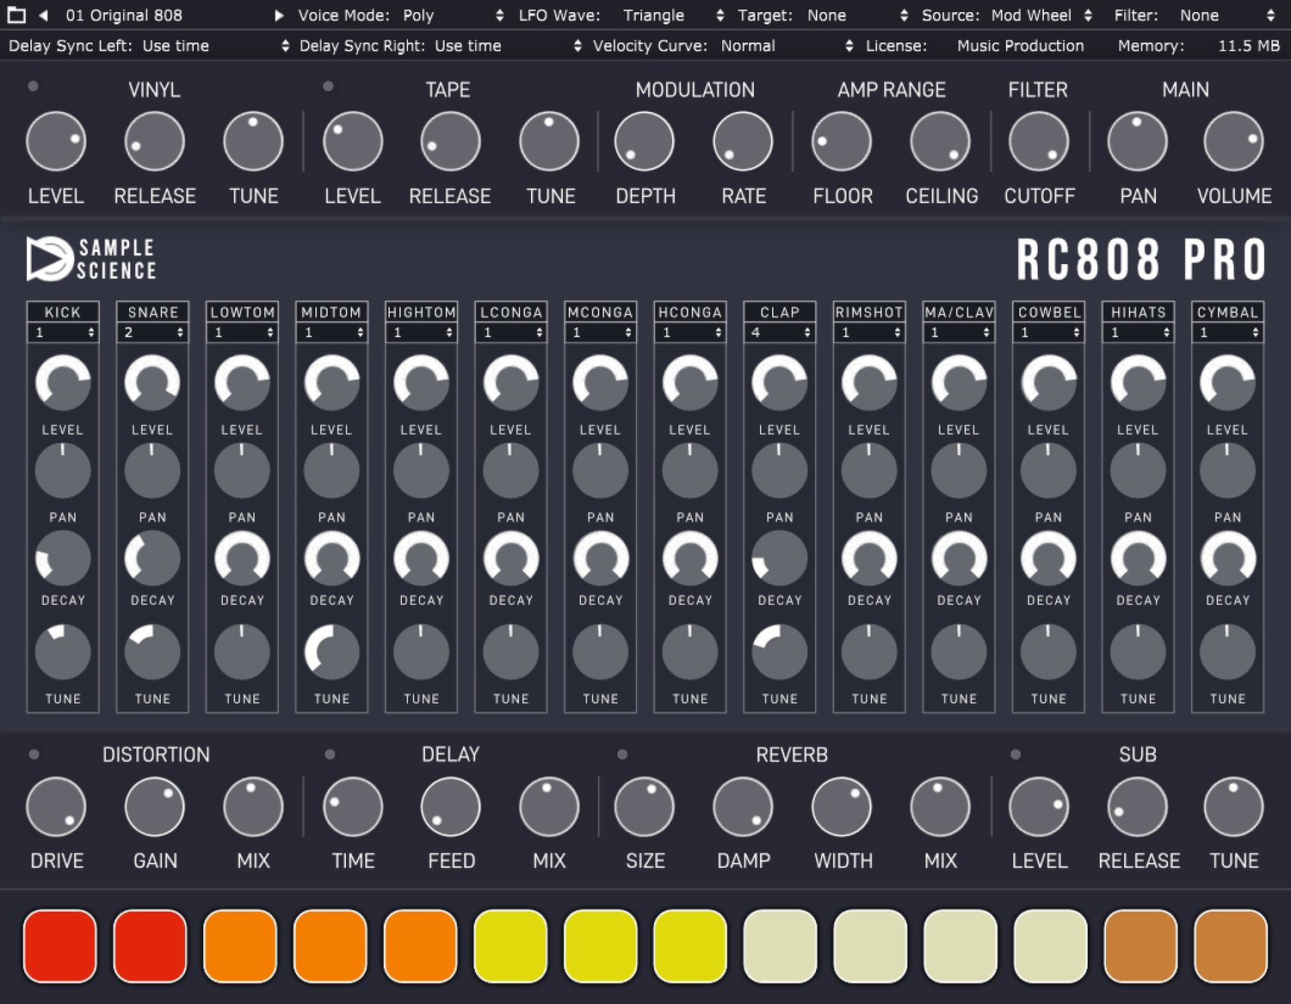Toggle the Vinyl section power LED

[33, 86]
